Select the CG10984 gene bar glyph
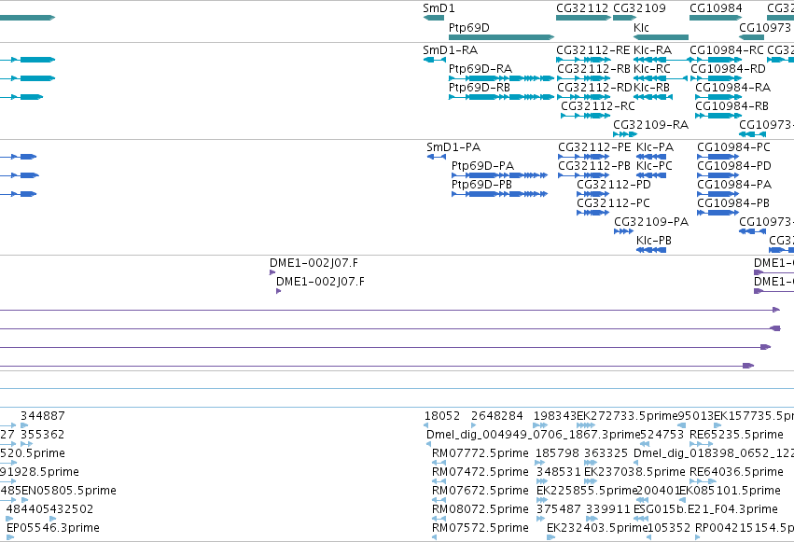The height and width of the screenshot is (542, 794). coord(716,18)
